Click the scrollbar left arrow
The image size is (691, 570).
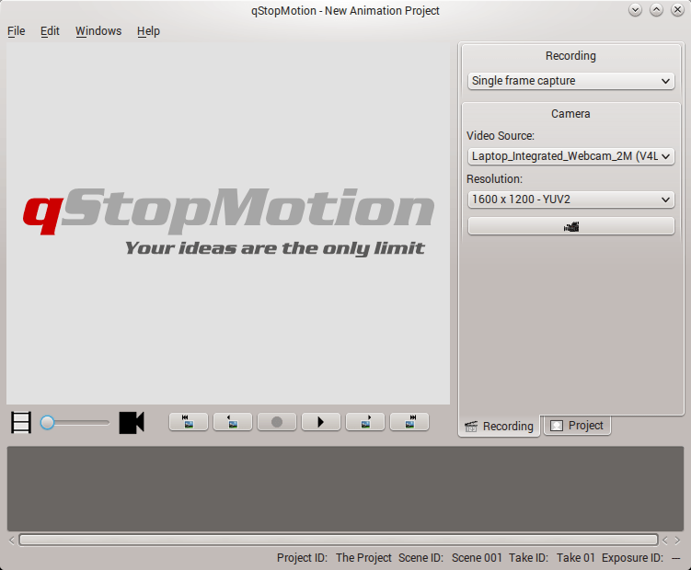coord(12,540)
